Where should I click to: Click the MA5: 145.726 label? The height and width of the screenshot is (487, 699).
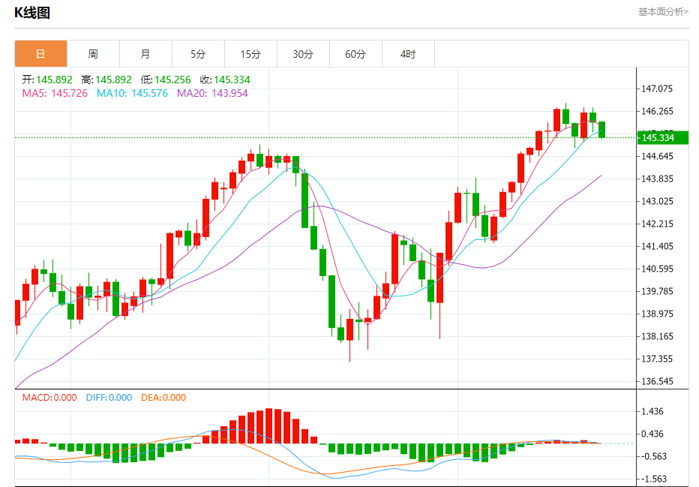click(55, 93)
